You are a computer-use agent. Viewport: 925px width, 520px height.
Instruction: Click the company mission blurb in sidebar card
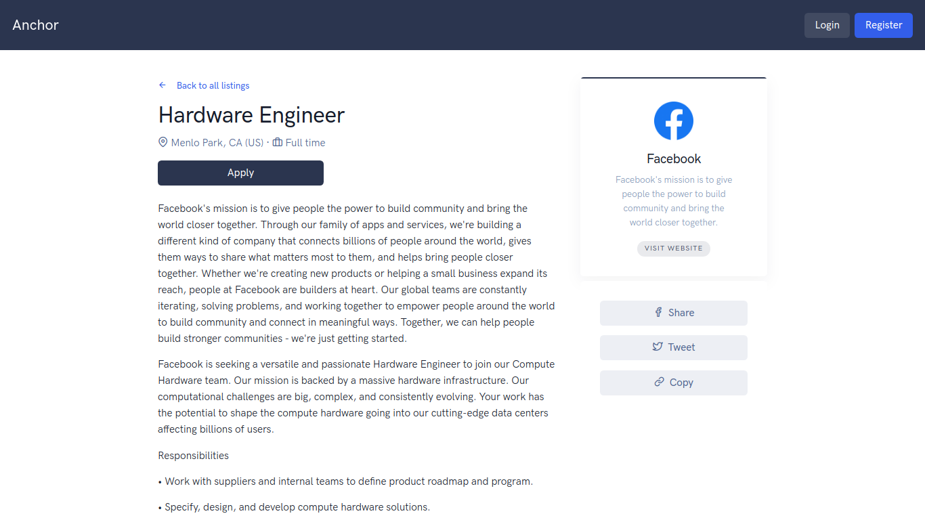pos(673,201)
